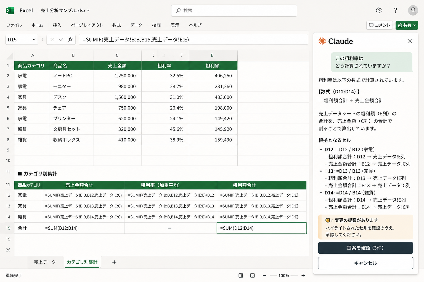Select the 文房具セット cell
424x282 pixels.
pos(71,129)
